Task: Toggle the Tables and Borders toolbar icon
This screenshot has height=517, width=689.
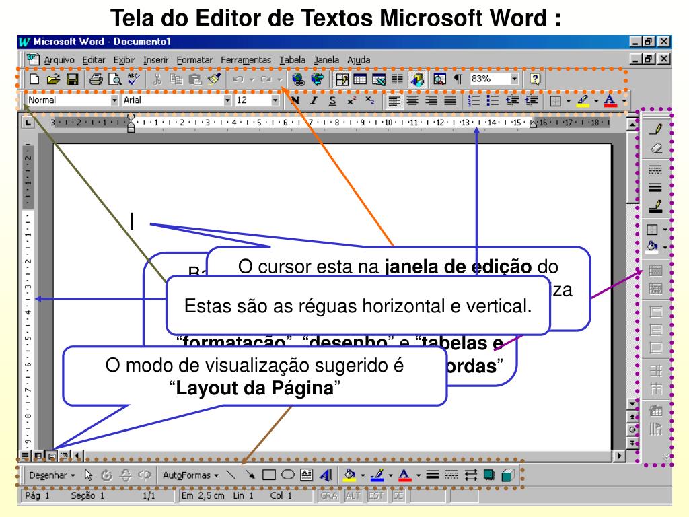Action: (342, 79)
